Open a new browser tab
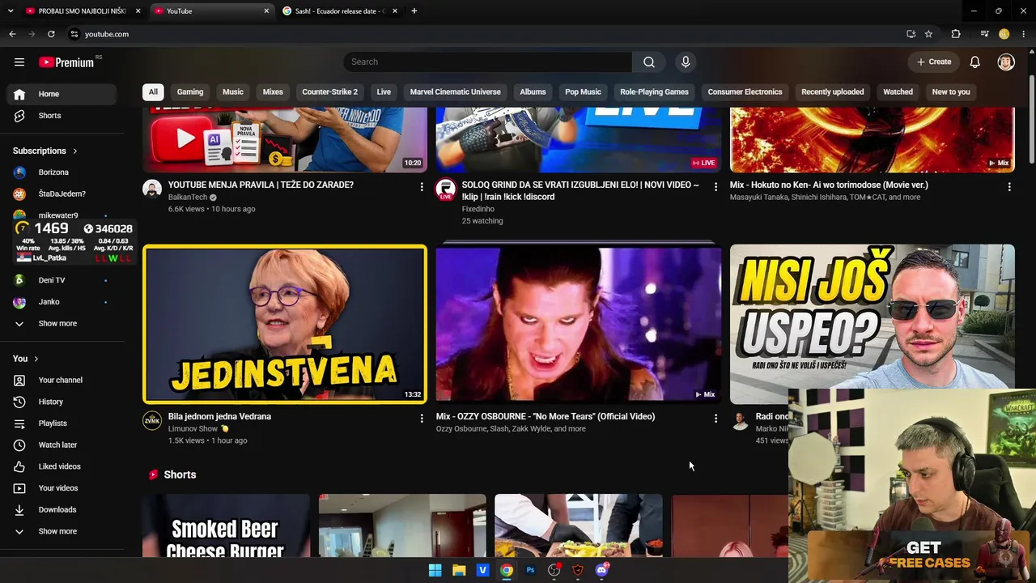Screen dimensions: 1036x583 (414, 11)
